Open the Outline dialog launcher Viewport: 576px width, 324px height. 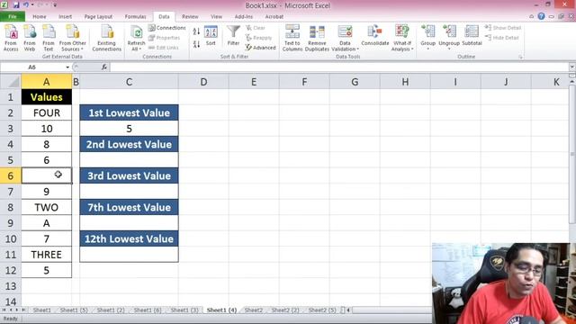(x=520, y=57)
